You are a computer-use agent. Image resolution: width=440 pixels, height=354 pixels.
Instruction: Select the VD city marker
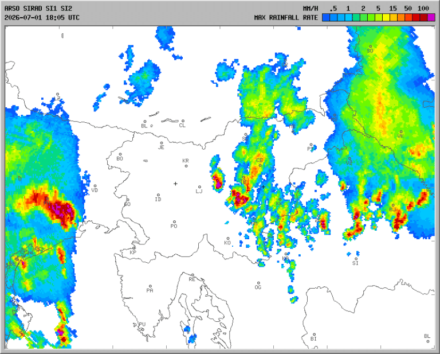(x=95, y=186)
